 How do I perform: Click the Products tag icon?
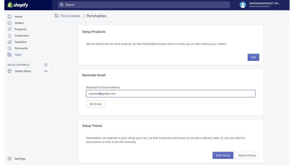[x=10, y=29]
